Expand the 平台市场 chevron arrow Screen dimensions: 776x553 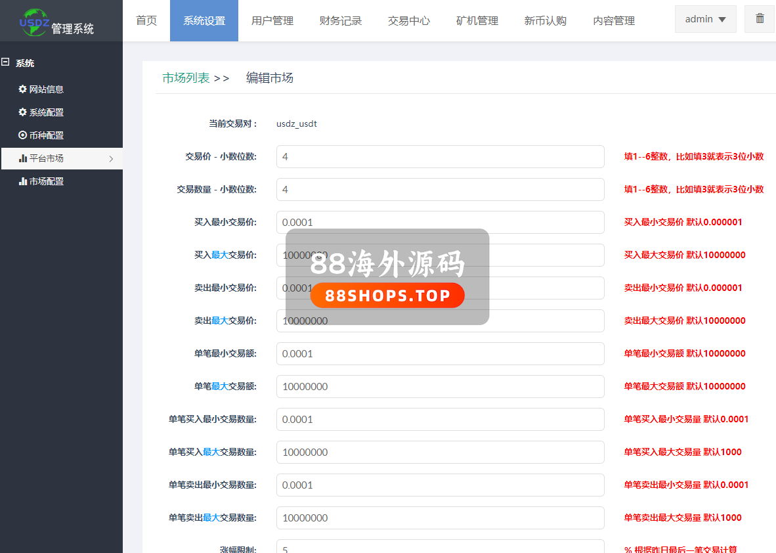click(x=111, y=158)
